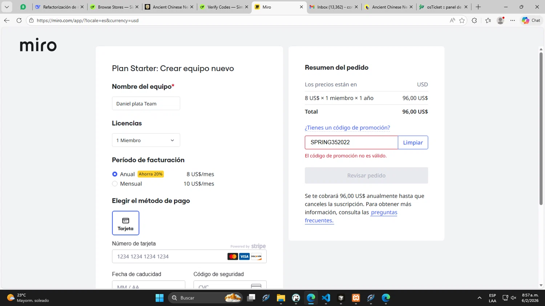Screen dimensions: 545x306
Task: Expand the Licencias member dropdown
Action: [146, 140]
